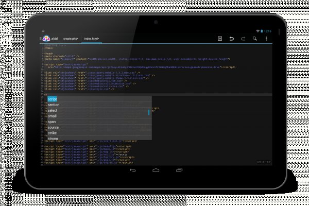The height and width of the screenshot is (206, 309).
Task: Open the three-dot overflow menu
Action: [x=266, y=39]
